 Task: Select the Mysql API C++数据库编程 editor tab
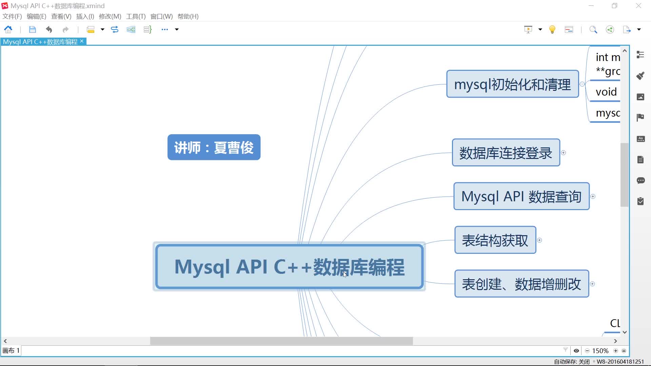point(40,42)
